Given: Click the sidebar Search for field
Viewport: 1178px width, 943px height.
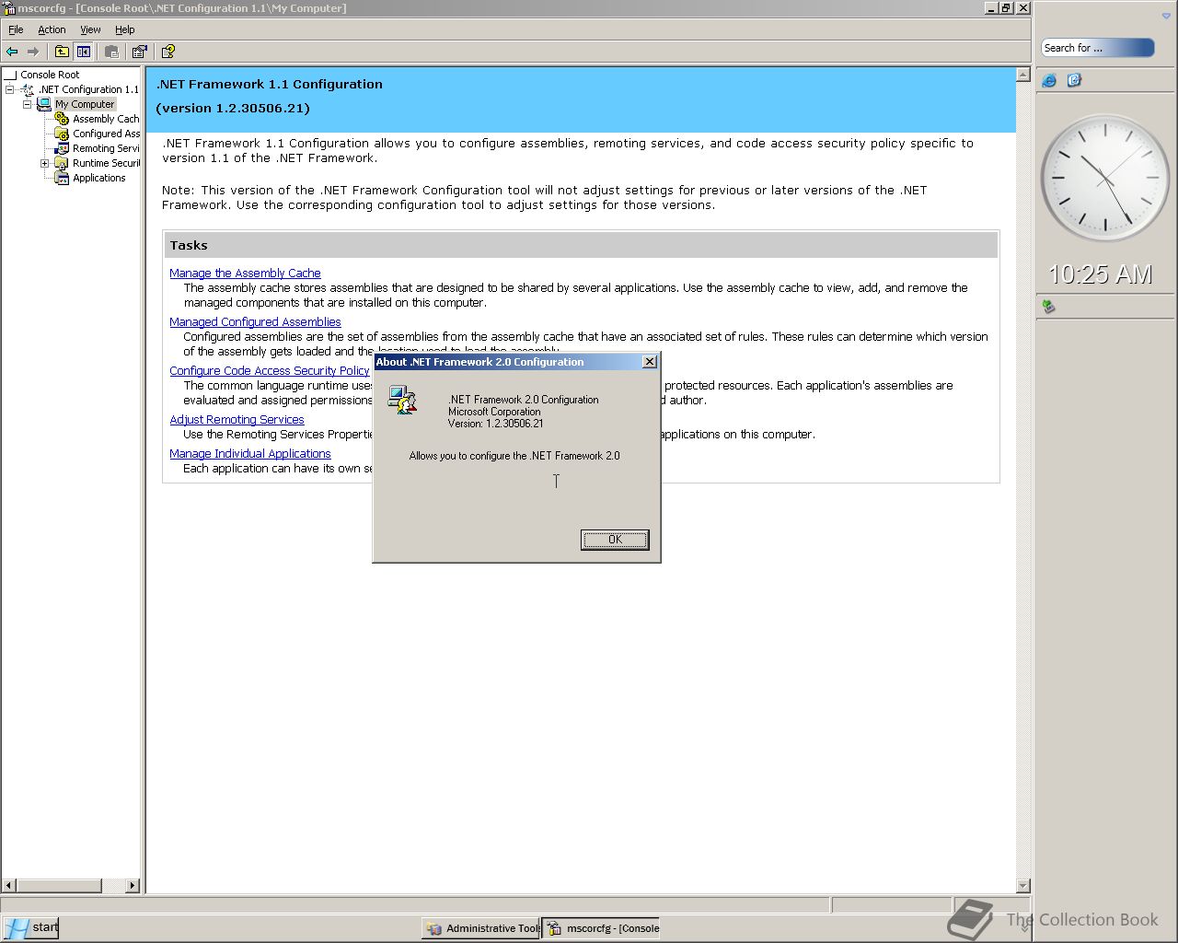Looking at the screenshot, I should (1097, 48).
